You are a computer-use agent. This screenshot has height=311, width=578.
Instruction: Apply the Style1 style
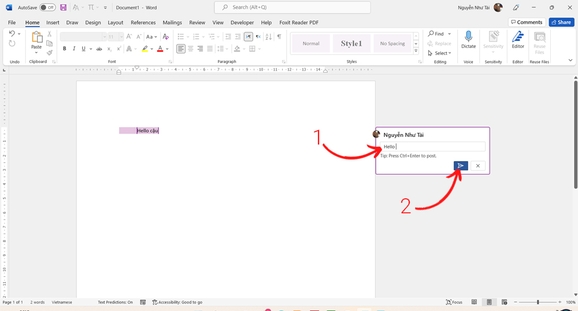[x=351, y=43]
